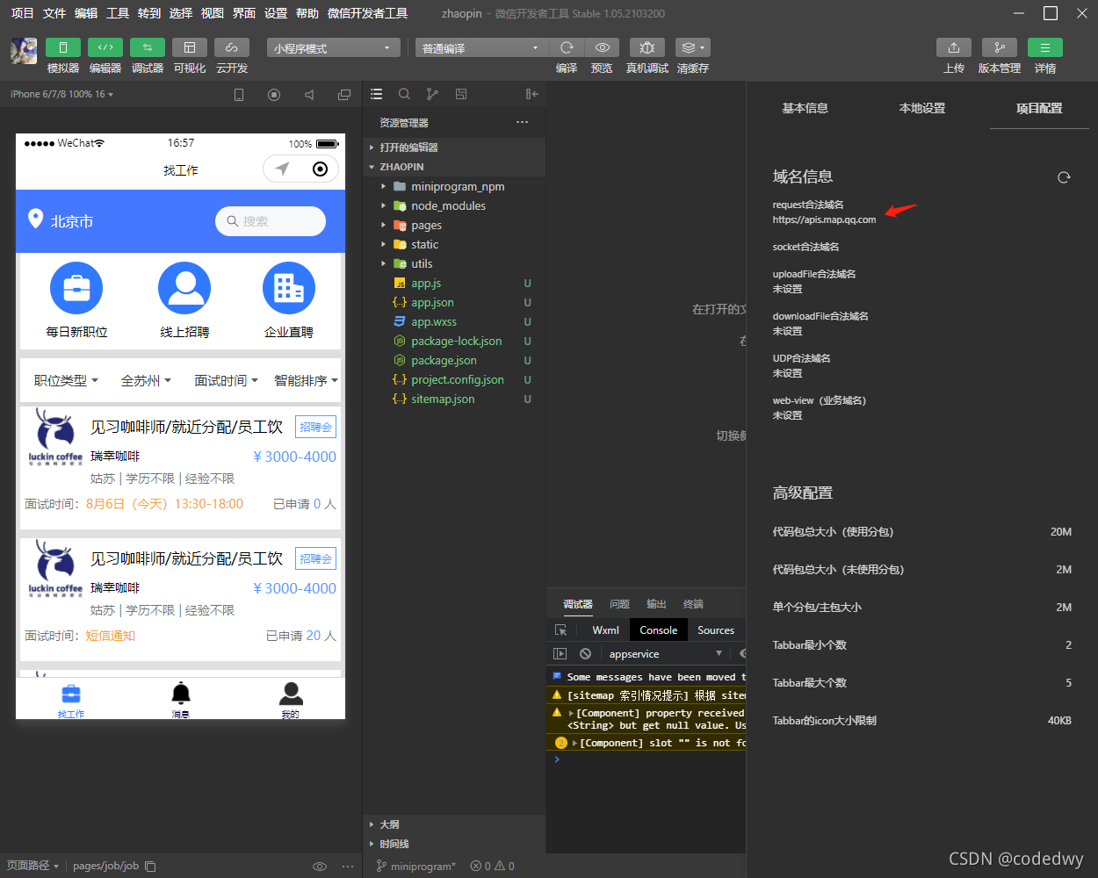Open Version Management (版本管理)
Image resolution: width=1098 pixels, height=878 pixels.
(1000, 47)
